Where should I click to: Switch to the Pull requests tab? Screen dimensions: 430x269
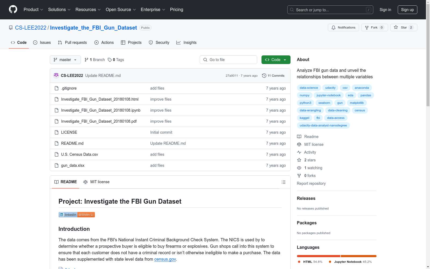click(x=72, y=43)
